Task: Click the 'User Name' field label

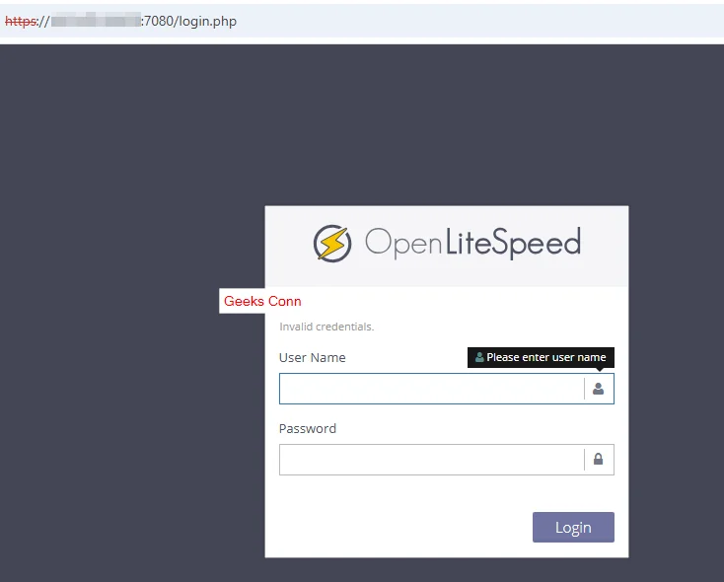Action: 312,357
